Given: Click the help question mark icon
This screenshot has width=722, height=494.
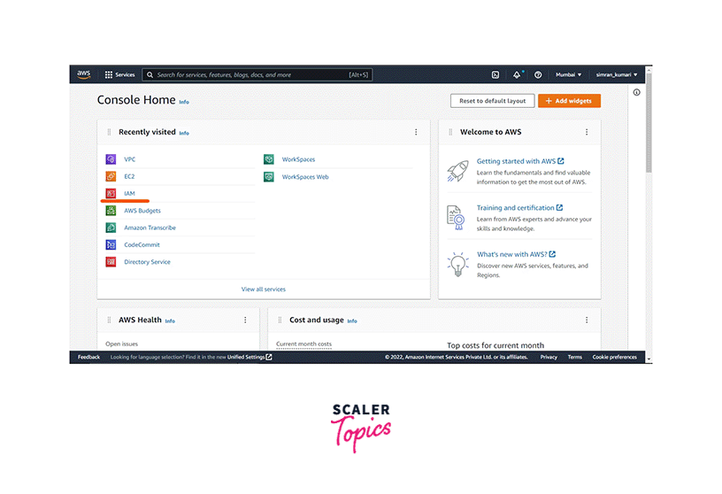Looking at the screenshot, I should [x=538, y=75].
